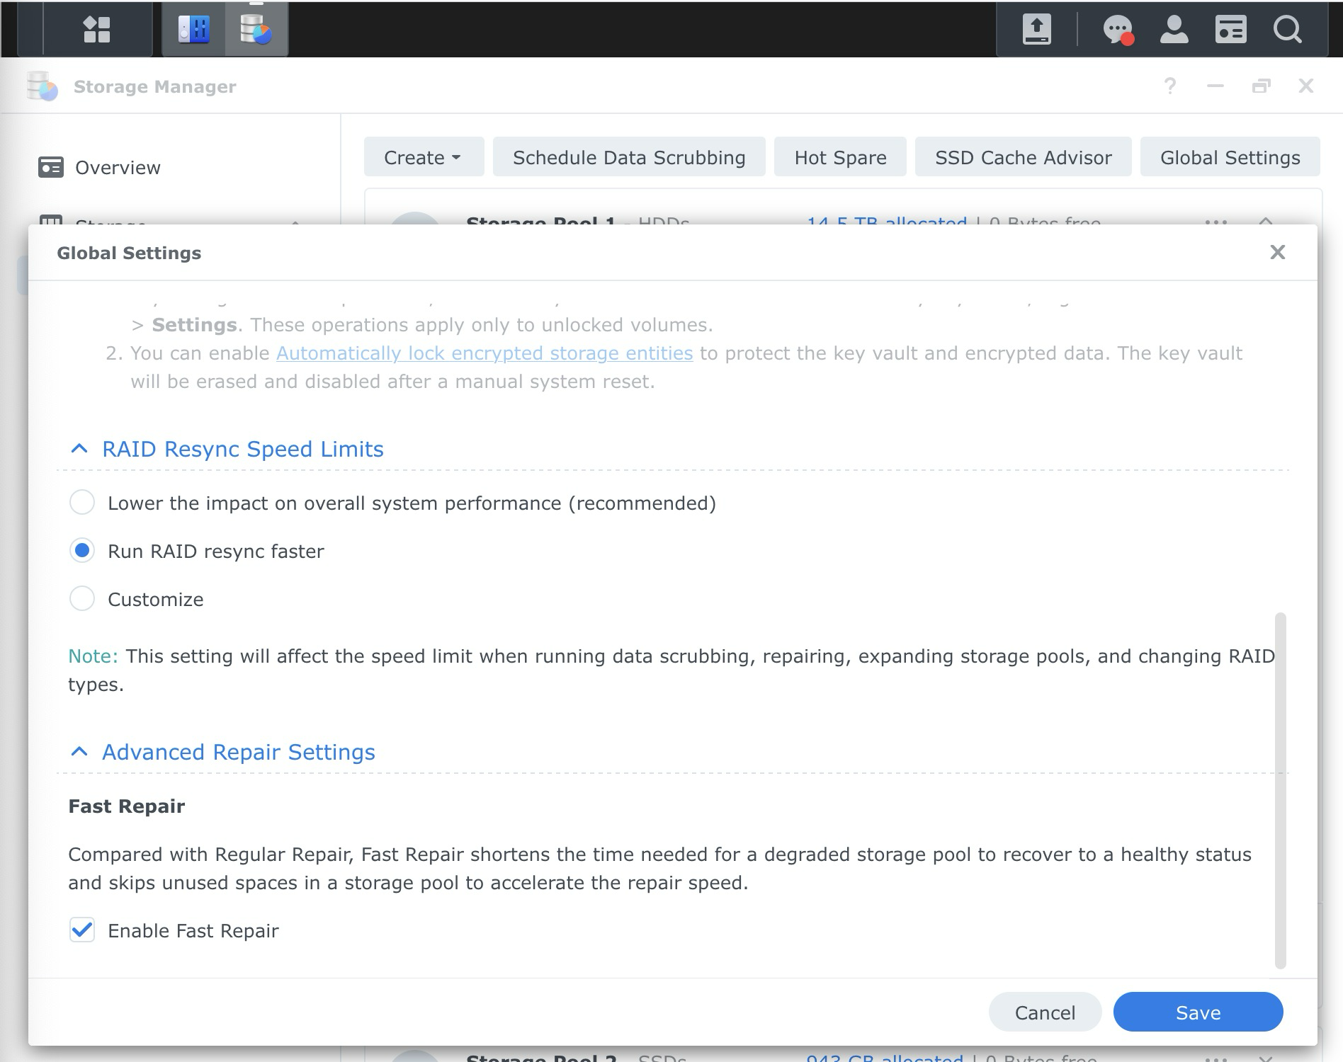Open Automatically lock encrypted storage entities link
The image size is (1343, 1062).
pyautogui.click(x=484, y=353)
